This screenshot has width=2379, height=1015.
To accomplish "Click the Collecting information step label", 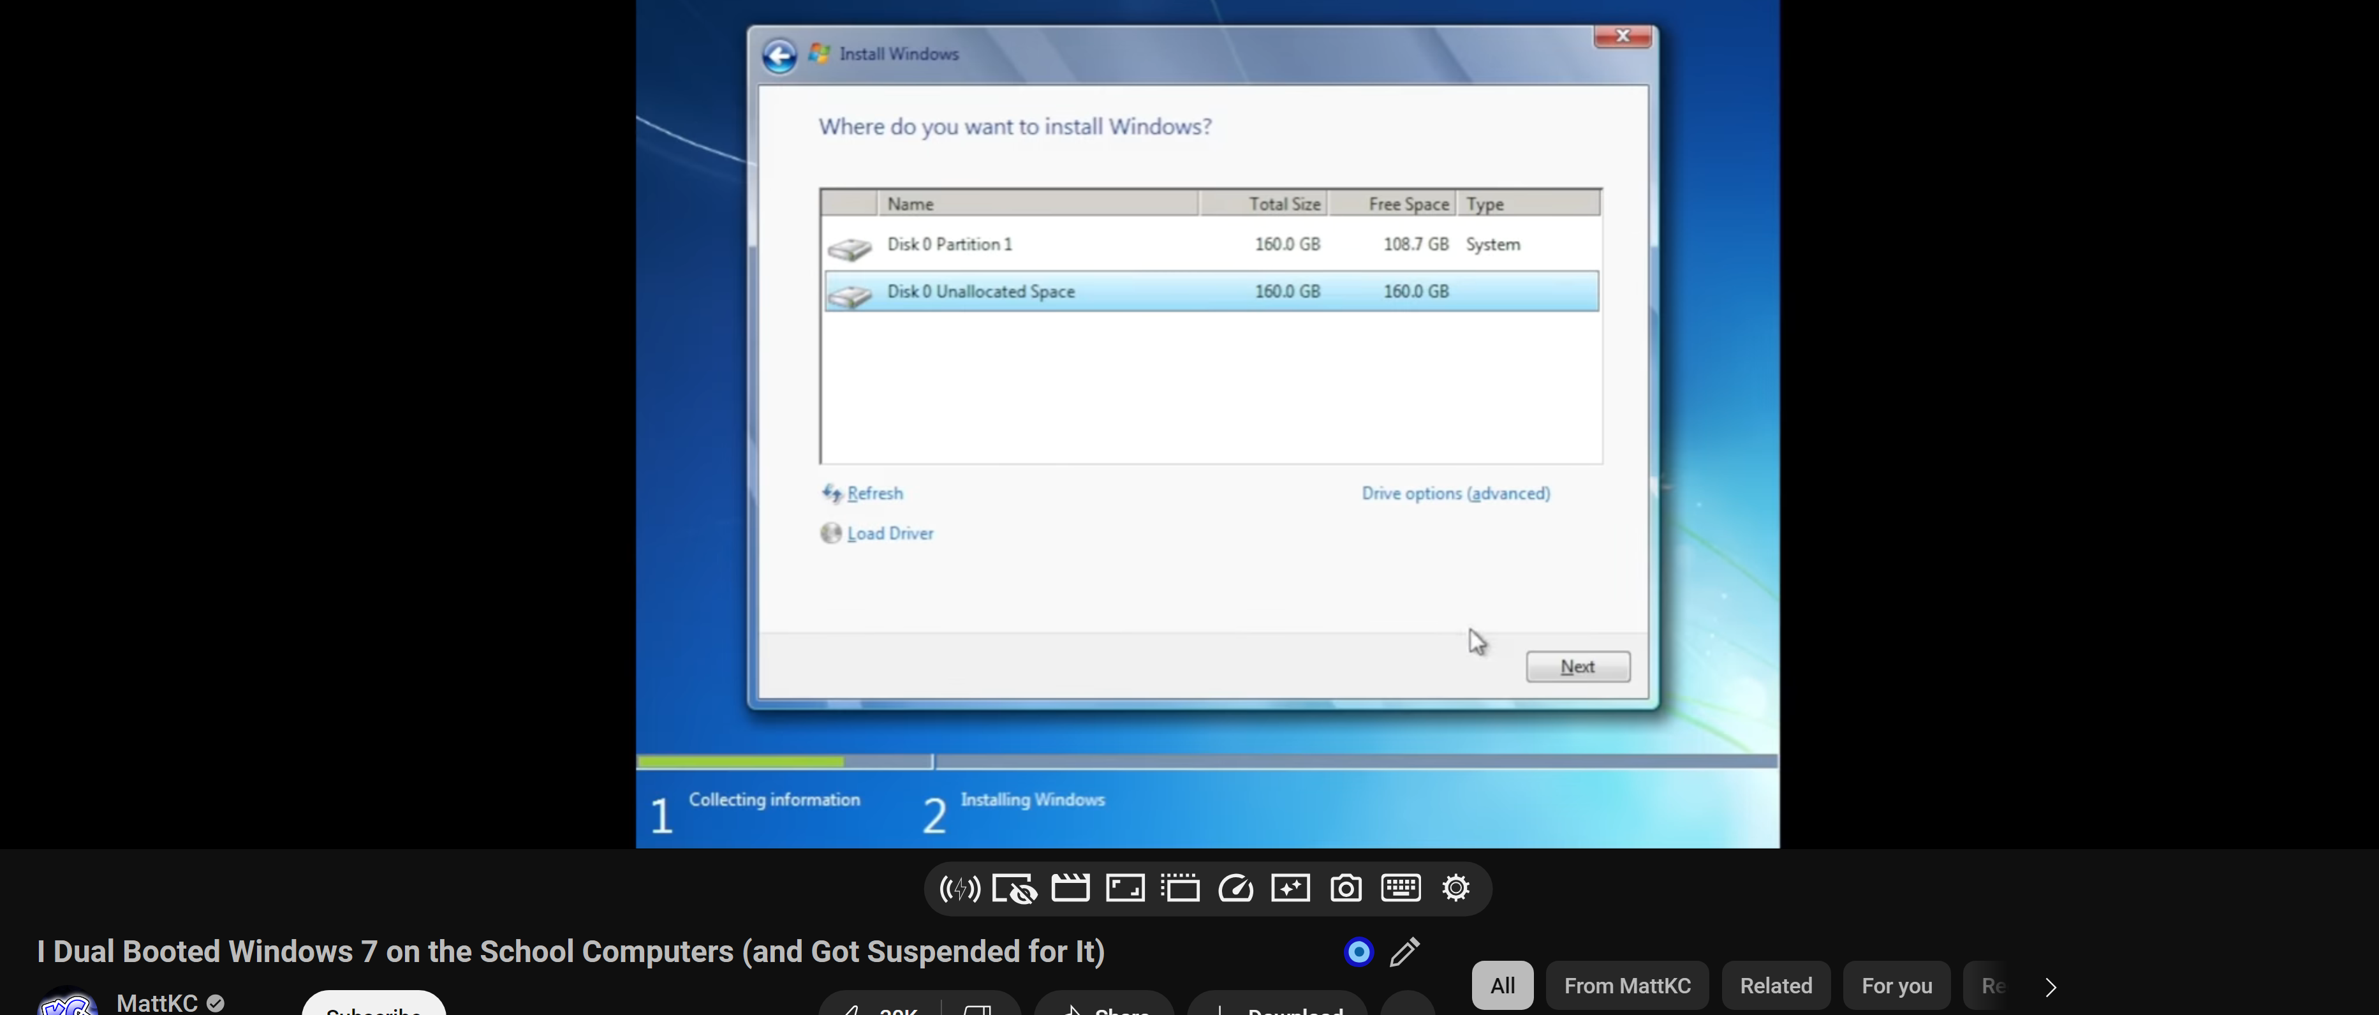I will click(x=774, y=800).
